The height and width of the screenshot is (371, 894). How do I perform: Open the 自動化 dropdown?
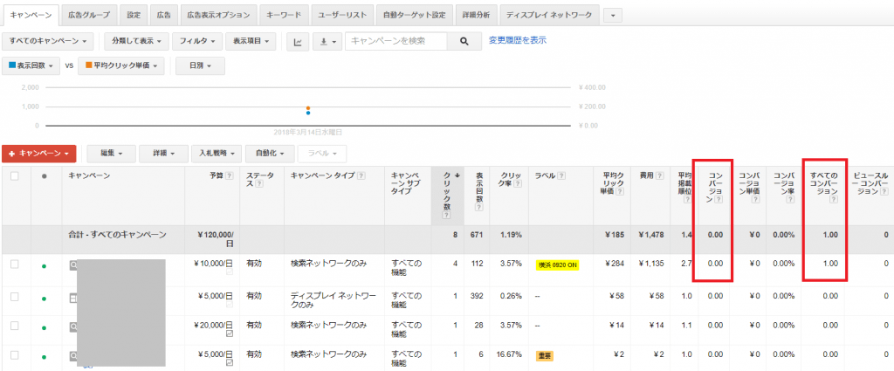coord(270,154)
